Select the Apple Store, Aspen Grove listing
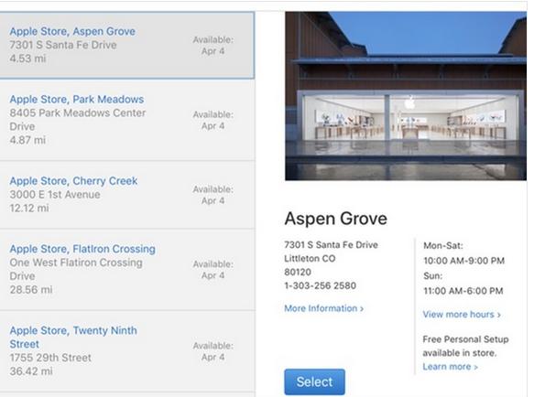534x397 pixels. pyautogui.click(x=126, y=45)
